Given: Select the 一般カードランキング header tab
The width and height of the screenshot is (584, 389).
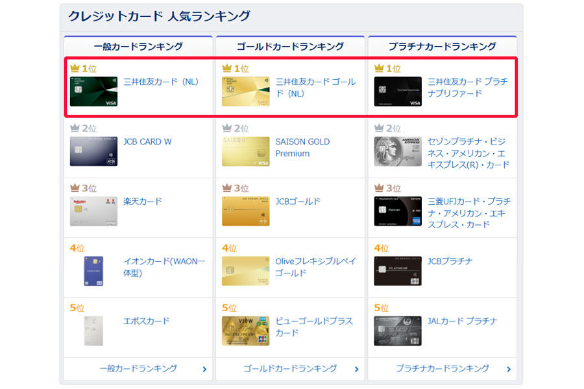Looking at the screenshot, I should click(138, 46).
